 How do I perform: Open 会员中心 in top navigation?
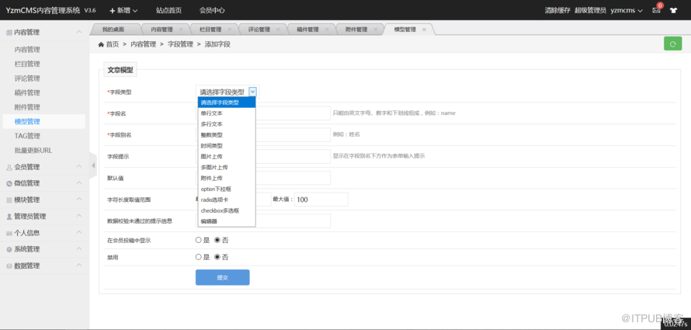212,10
